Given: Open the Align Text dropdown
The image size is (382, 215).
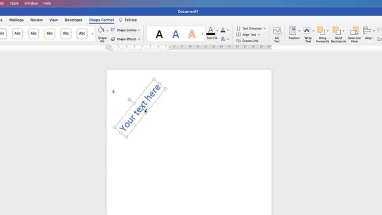Looking at the screenshot, I should click(x=248, y=35).
